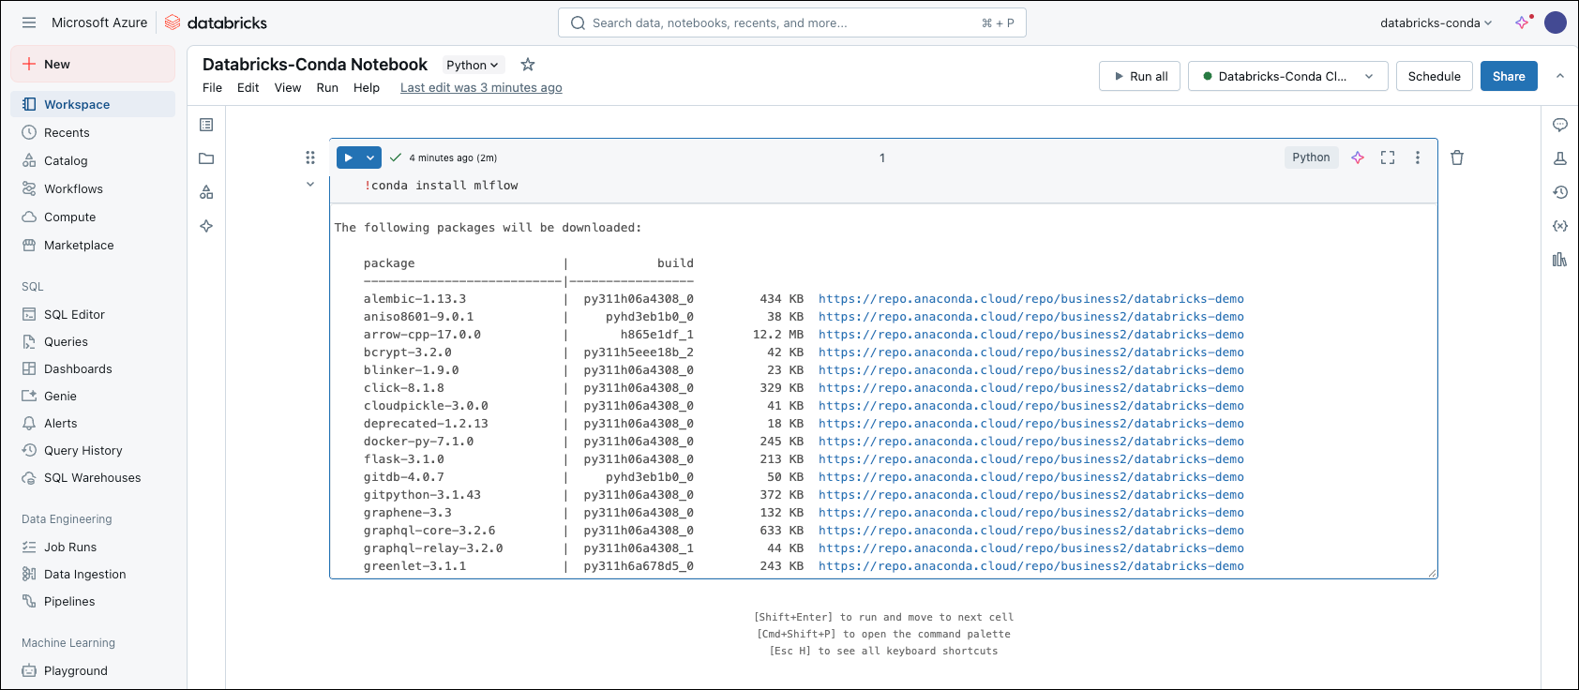Open the File menu

coord(213,87)
